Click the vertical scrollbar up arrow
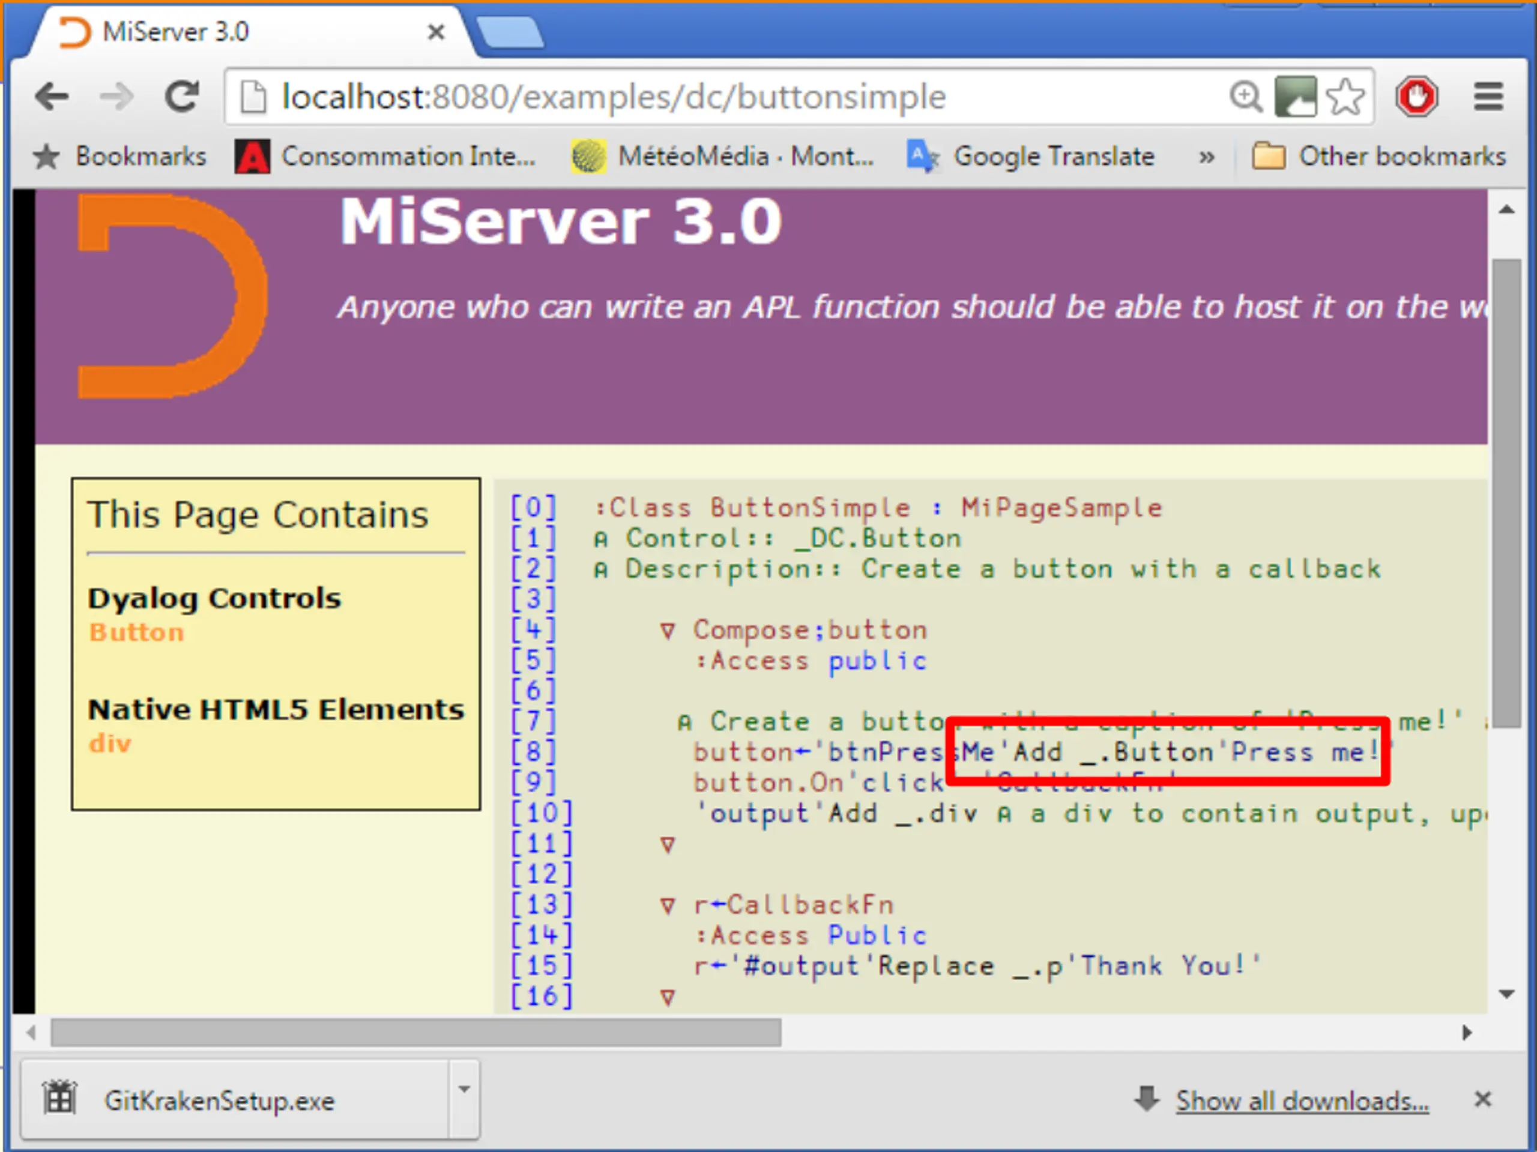Viewport: 1537px width, 1152px height. point(1506,210)
